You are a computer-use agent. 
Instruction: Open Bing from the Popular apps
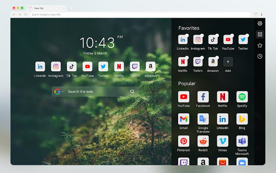point(242,119)
